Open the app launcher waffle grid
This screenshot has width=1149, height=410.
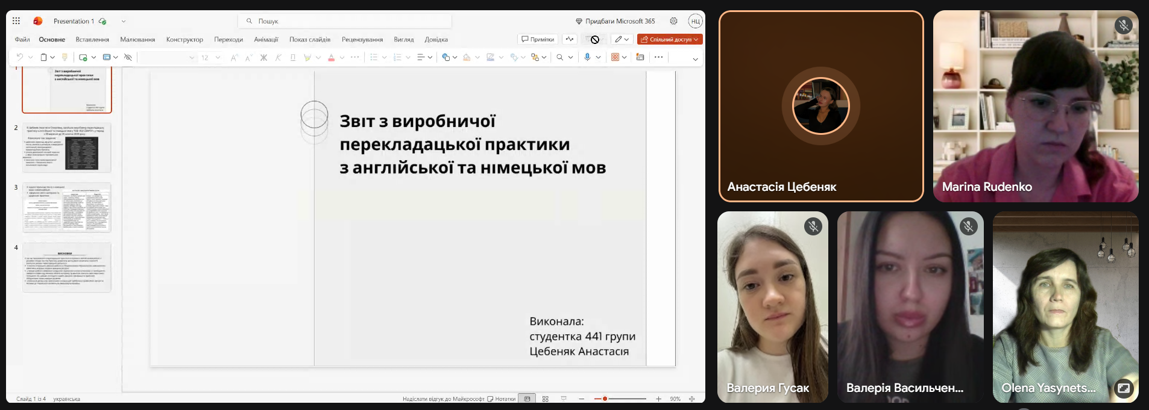(16, 21)
